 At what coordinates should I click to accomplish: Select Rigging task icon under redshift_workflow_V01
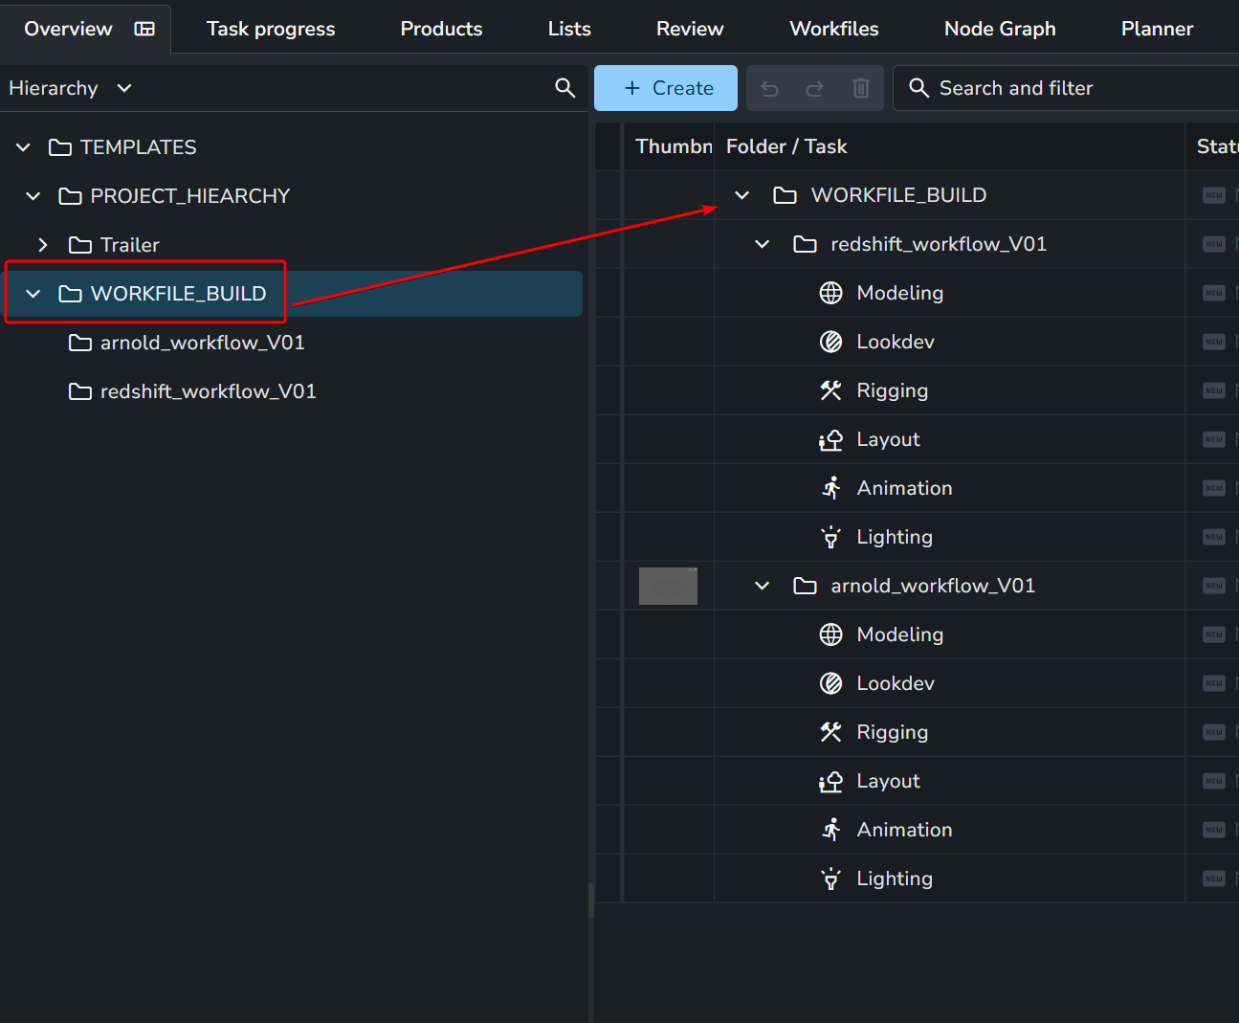(830, 390)
